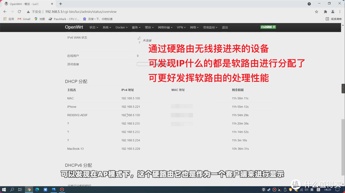Open the Chrome extensions puzzle icon
345x193 pixels.
pyautogui.click(x=326, y=12)
